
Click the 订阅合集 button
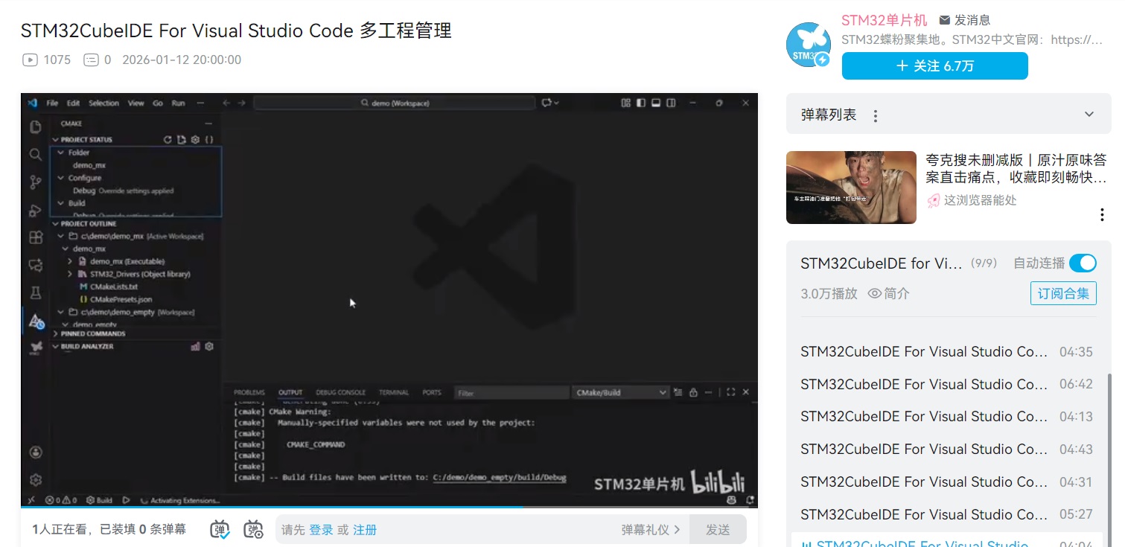click(x=1063, y=293)
